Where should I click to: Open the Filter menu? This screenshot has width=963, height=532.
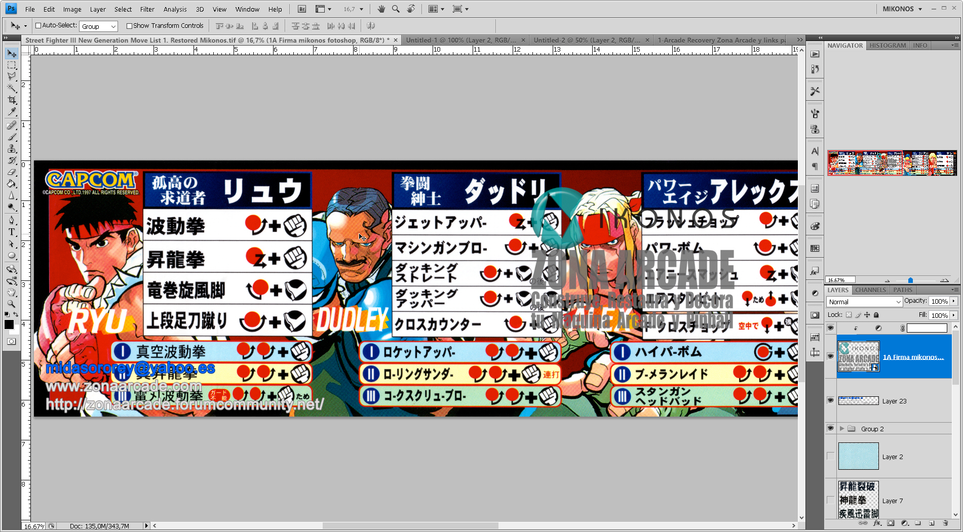coord(147,9)
